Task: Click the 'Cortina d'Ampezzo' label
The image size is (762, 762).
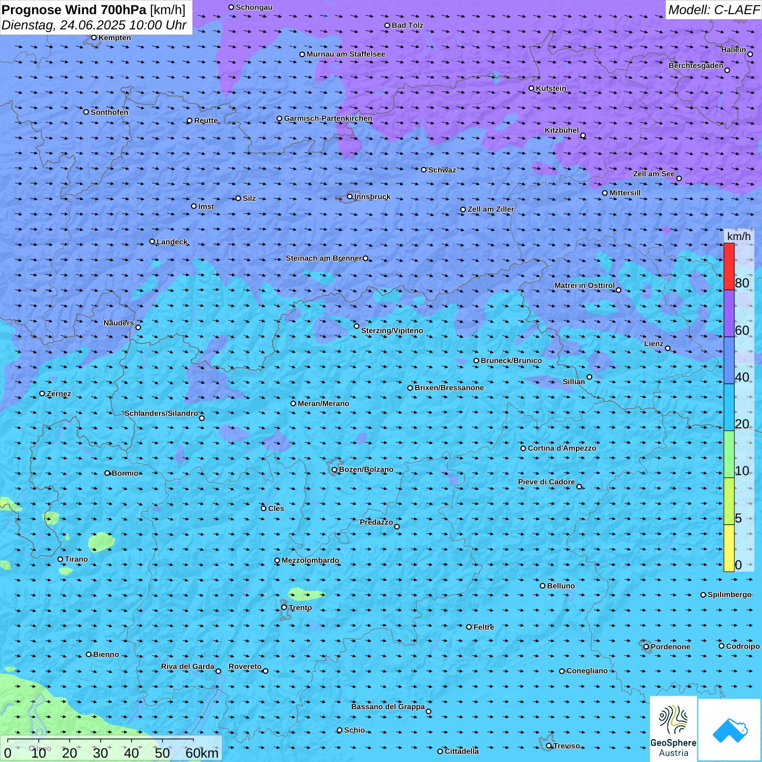Action: [562, 448]
